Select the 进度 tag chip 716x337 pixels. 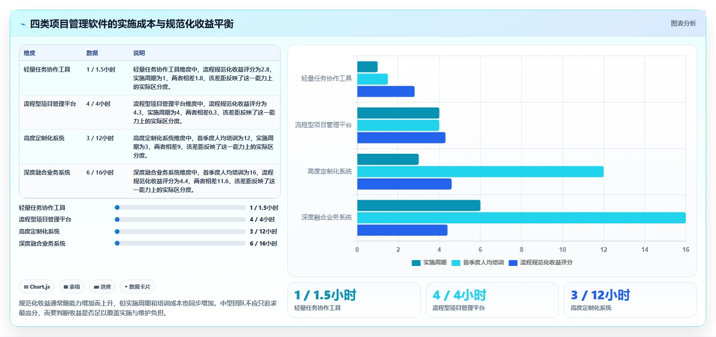click(x=103, y=287)
